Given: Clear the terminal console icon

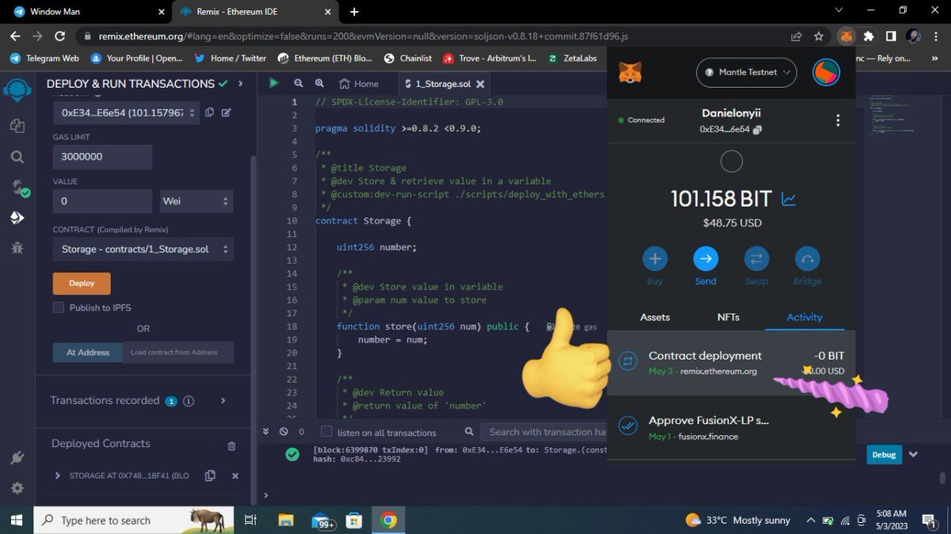Looking at the screenshot, I should pos(284,432).
